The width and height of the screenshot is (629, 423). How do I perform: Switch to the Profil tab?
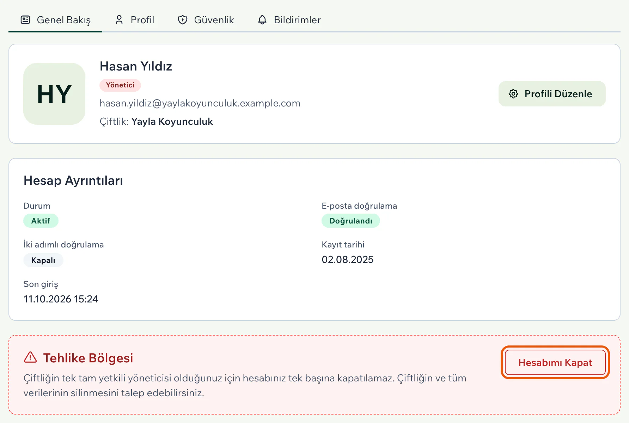[x=135, y=20]
